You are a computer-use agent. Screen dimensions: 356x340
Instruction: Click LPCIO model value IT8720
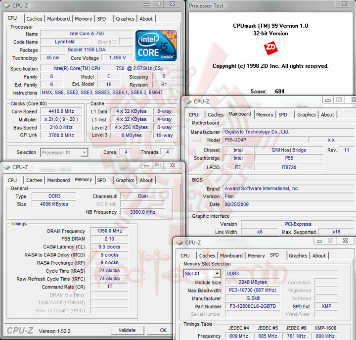[x=289, y=167]
